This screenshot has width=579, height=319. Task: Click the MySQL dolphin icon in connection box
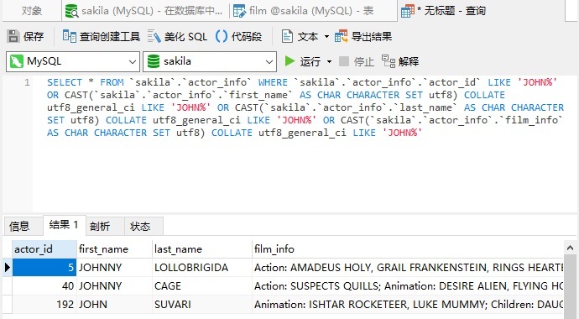pos(16,61)
